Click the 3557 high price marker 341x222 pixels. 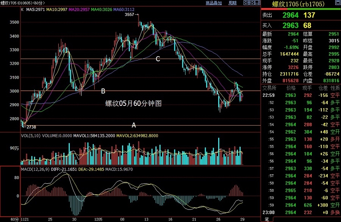coord(130,14)
